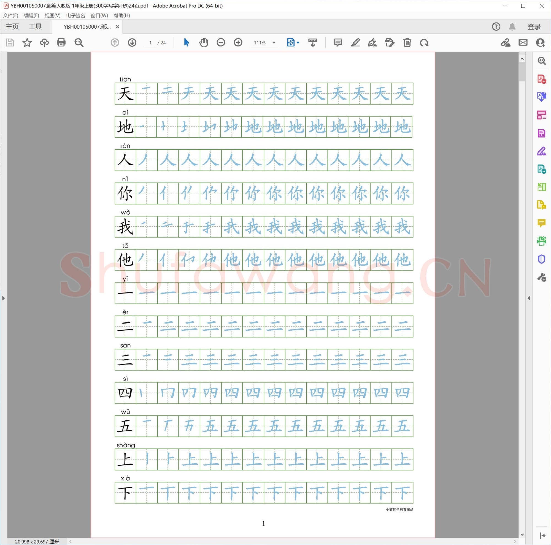Image resolution: width=551 pixels, height=545 pixels.
Task: Click the print icon in toolbar
Action: pyautogui.click(x=61, y=43)
